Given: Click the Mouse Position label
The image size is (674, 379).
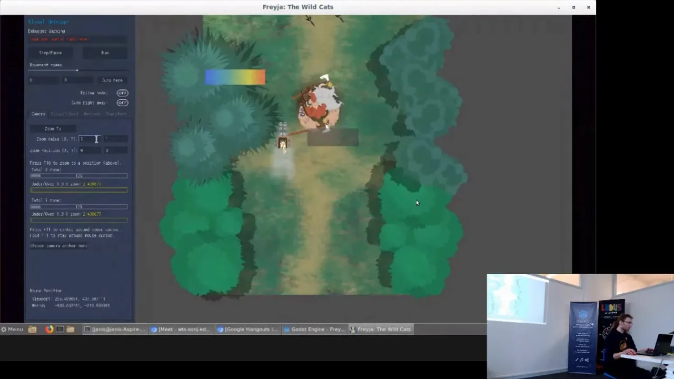Looking at the screenshot, I should [x=46, y=291].
